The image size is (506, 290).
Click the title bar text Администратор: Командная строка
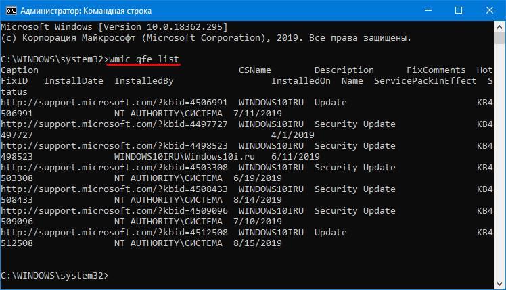click(86, 11)
